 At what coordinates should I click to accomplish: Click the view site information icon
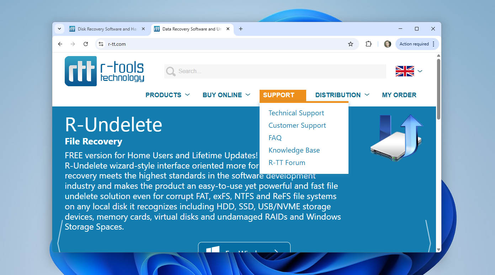101,44
